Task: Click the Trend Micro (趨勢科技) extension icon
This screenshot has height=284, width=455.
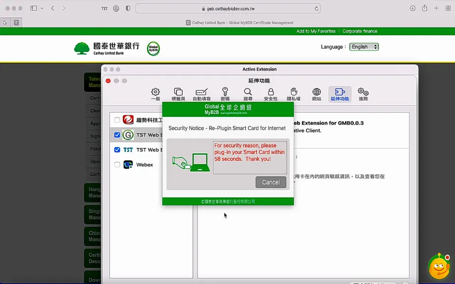Action: [128, 120]
